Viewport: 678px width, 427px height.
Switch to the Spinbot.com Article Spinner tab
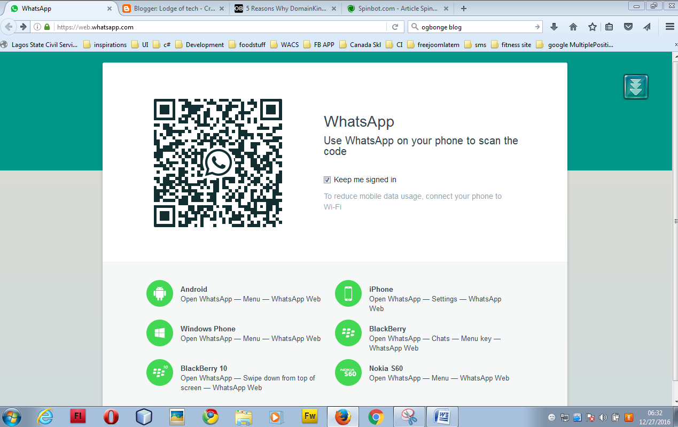398,9
